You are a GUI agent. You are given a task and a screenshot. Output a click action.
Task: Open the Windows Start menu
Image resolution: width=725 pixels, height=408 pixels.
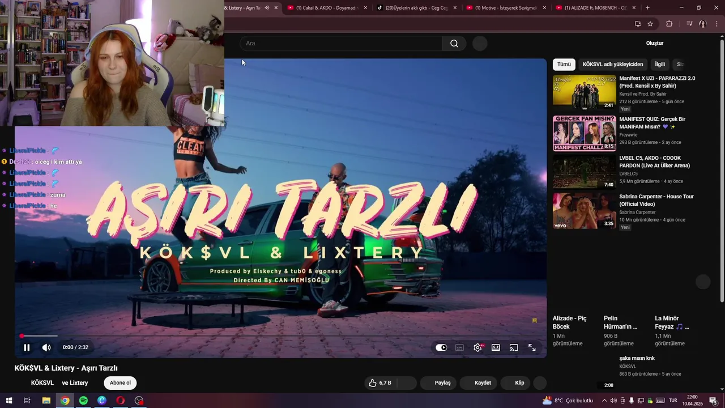(8, 401)
